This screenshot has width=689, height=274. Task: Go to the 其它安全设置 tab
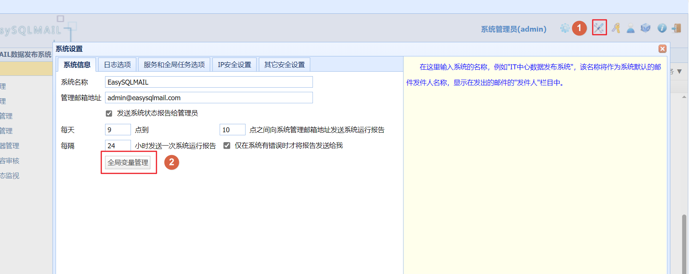(284, 65)
